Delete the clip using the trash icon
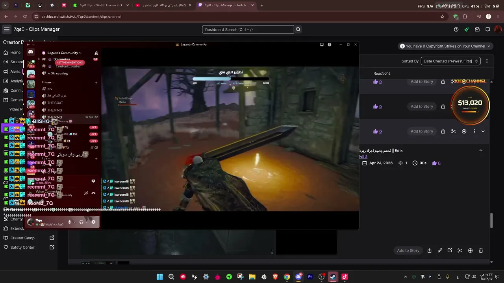Image resolution: width=504 pixels, height=283 pixels. (481, 250)
